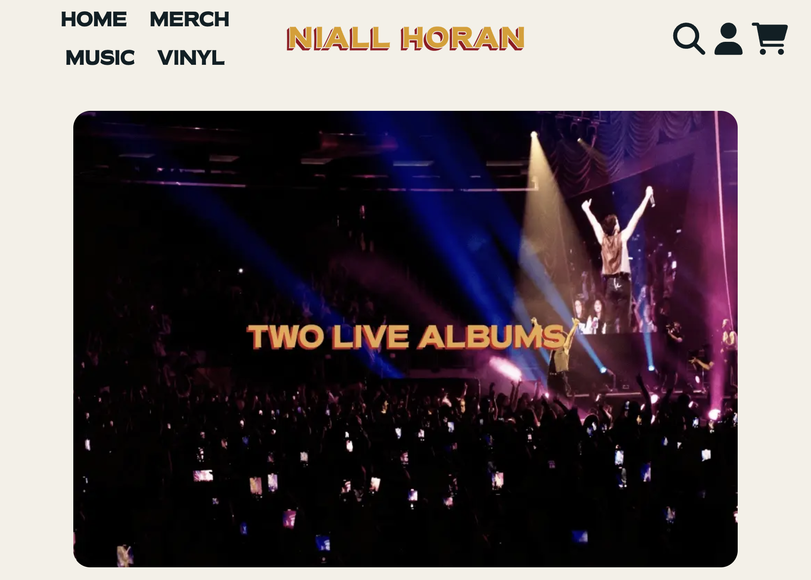The height and width of the screenshot is (580, 811).
Task: Open the search magnifier icon
Action: tap(689, 39)
